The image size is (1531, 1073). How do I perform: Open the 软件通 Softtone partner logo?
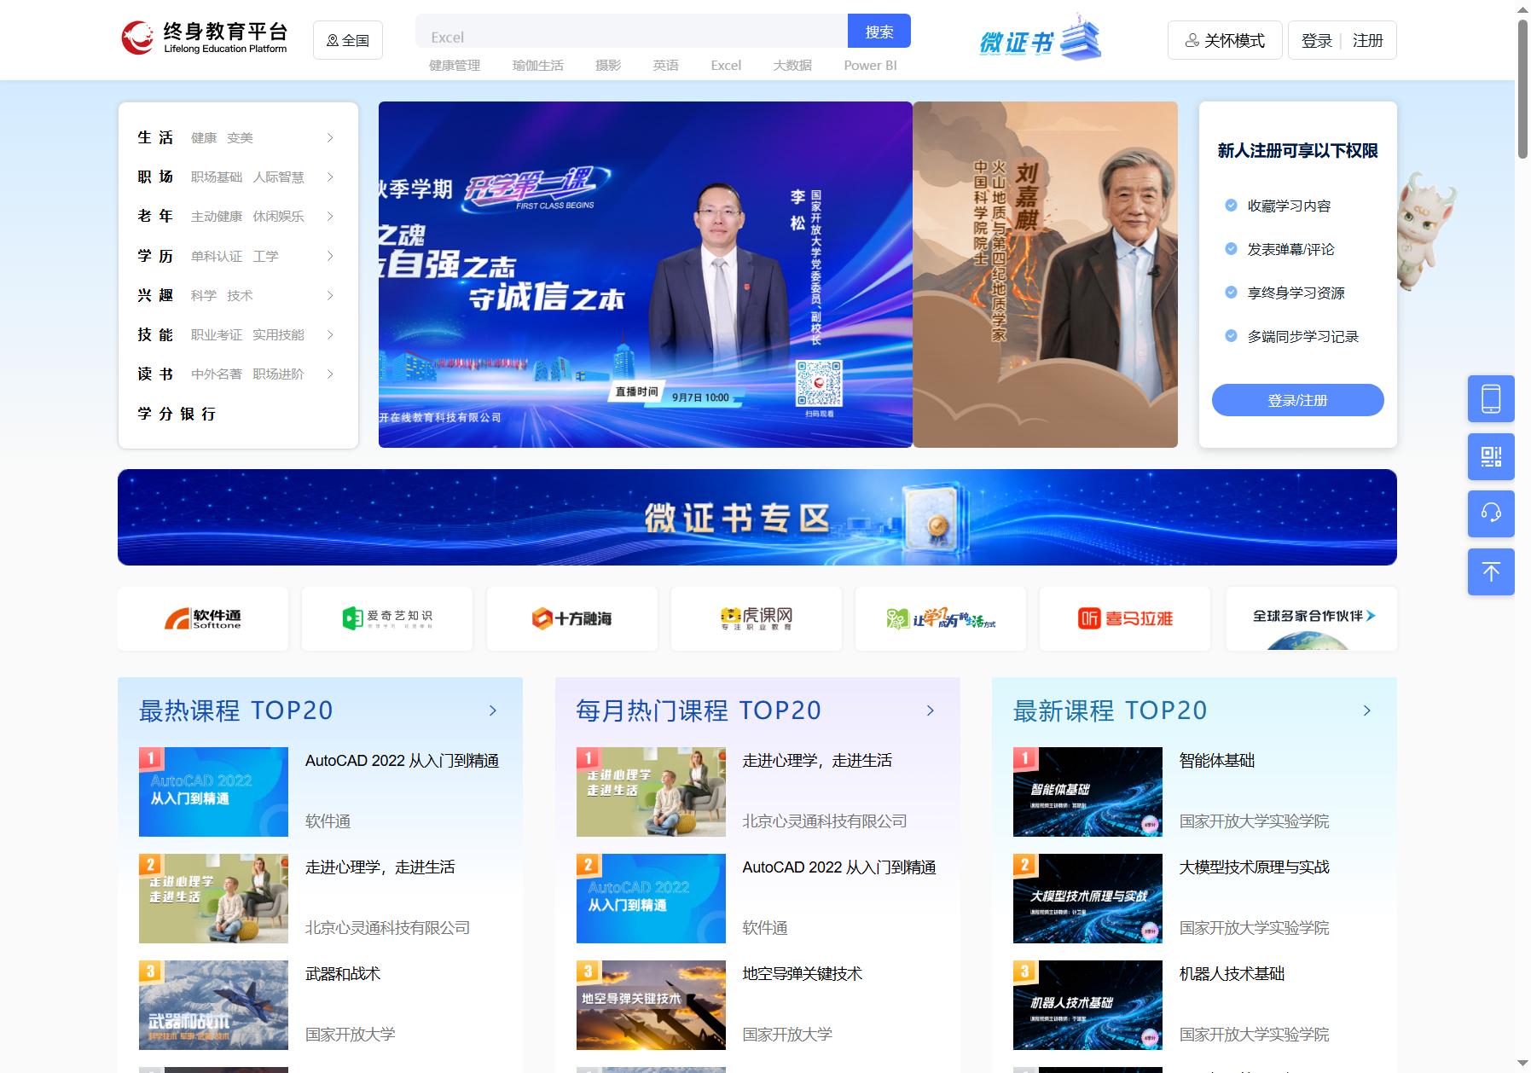[x=203, y=618]
